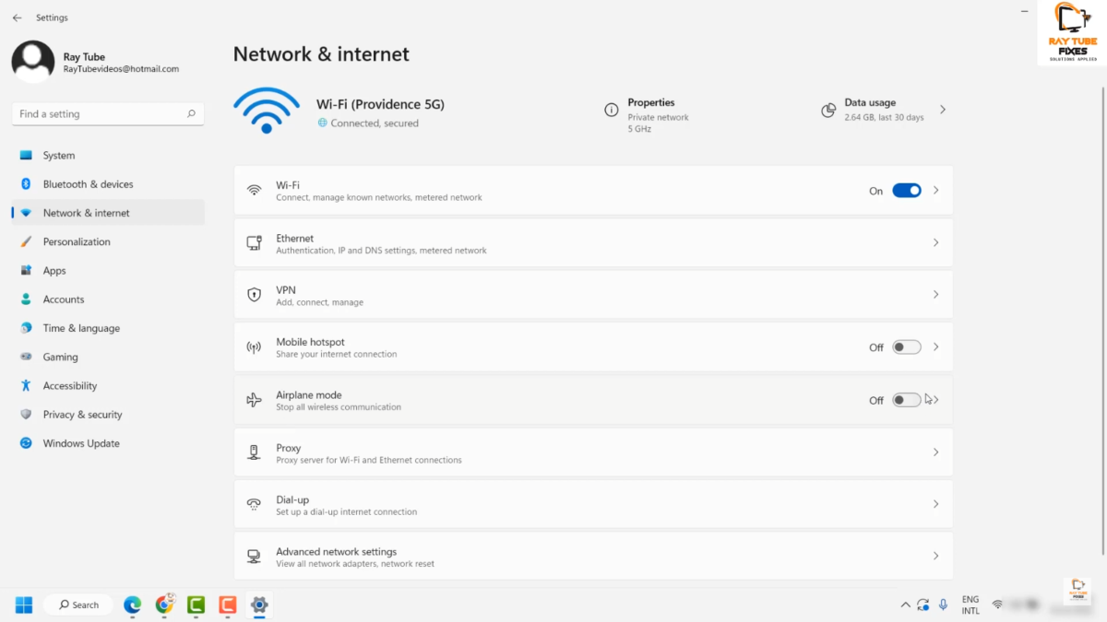Click the Data usage pie icon

click(828, 111)
